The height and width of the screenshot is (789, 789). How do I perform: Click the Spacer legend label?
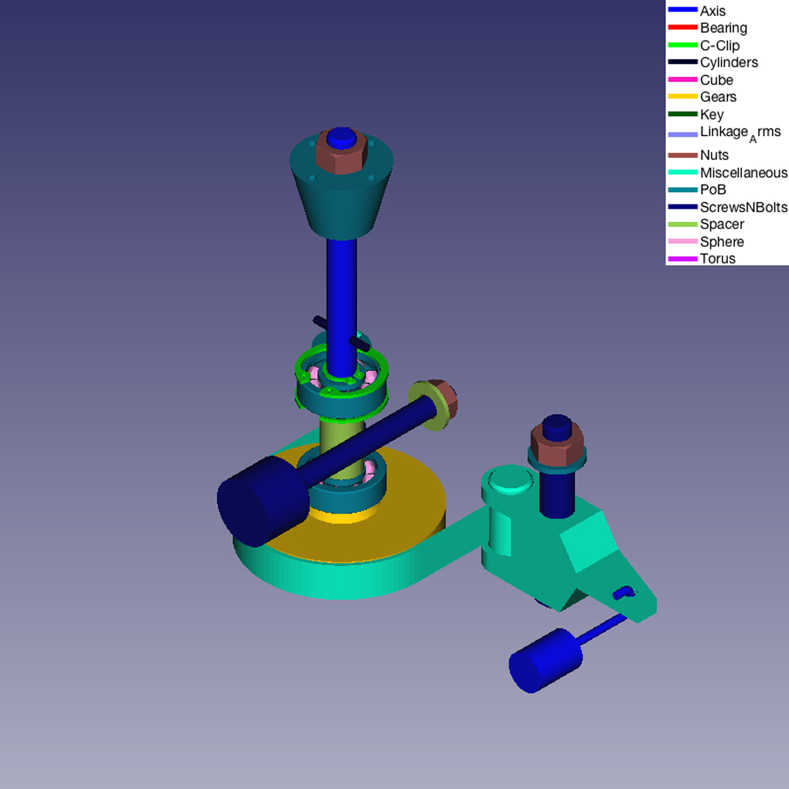point(722,224)
